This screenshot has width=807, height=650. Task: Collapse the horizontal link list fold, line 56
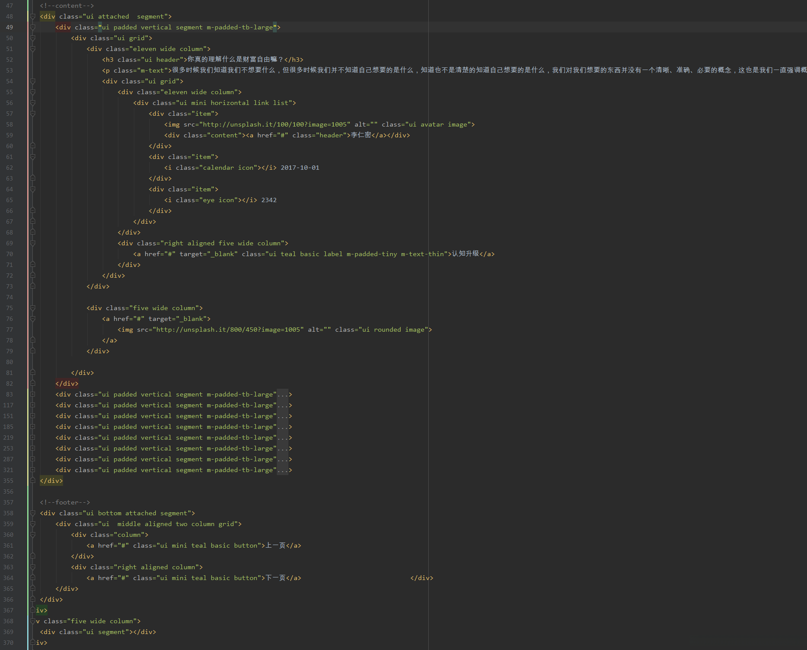[x=33, y=103]
